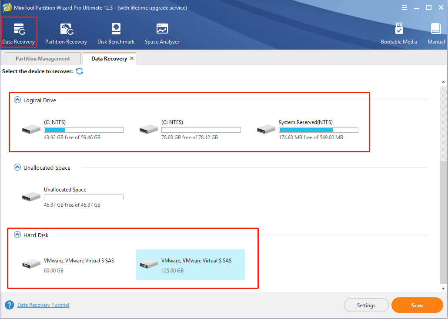Click the Unallocated Space usage bar
448x319 pixels.
click(84, 197)
